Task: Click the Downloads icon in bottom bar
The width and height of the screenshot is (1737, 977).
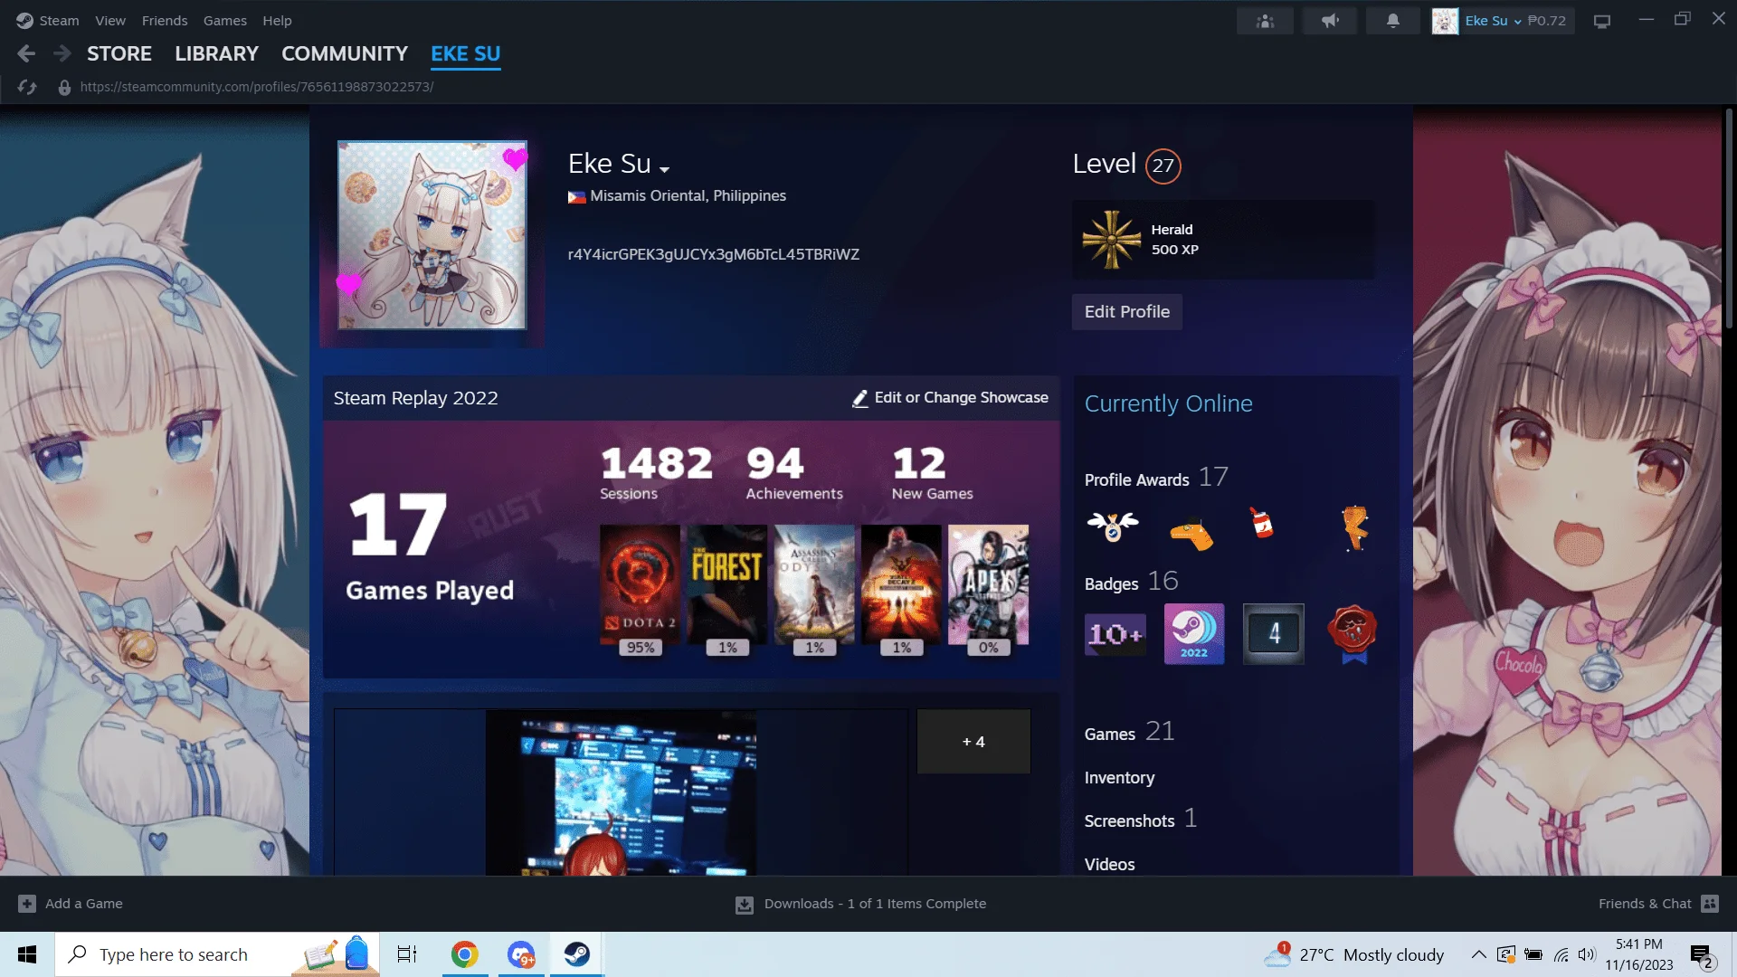Action: pyautogui.click(x=745, y=905)
